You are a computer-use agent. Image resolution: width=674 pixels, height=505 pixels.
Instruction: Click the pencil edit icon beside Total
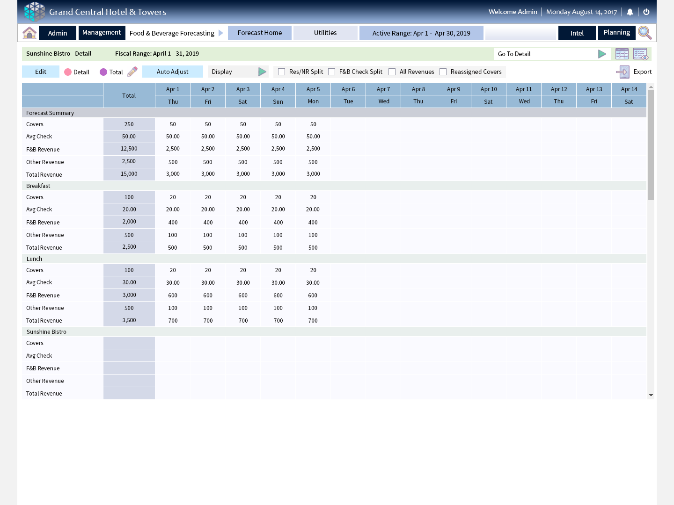click(x=132, y=72)
